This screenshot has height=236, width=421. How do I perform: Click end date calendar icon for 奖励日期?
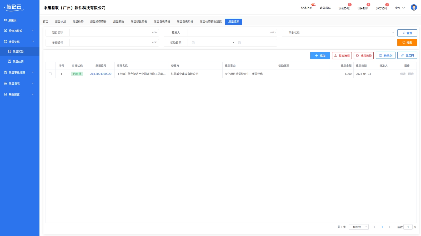click(239, 43)
